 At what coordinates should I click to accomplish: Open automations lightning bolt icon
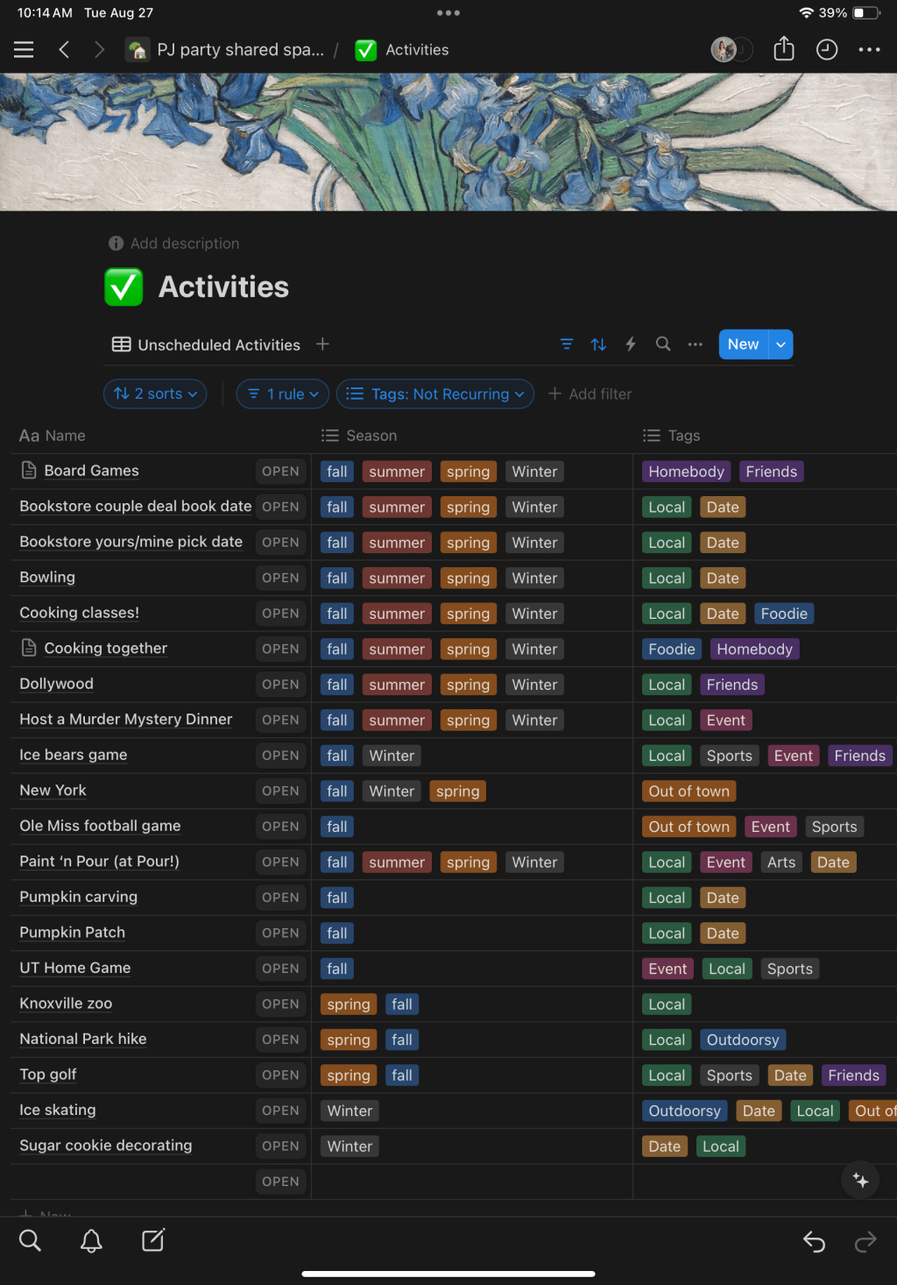pos(631,344)
